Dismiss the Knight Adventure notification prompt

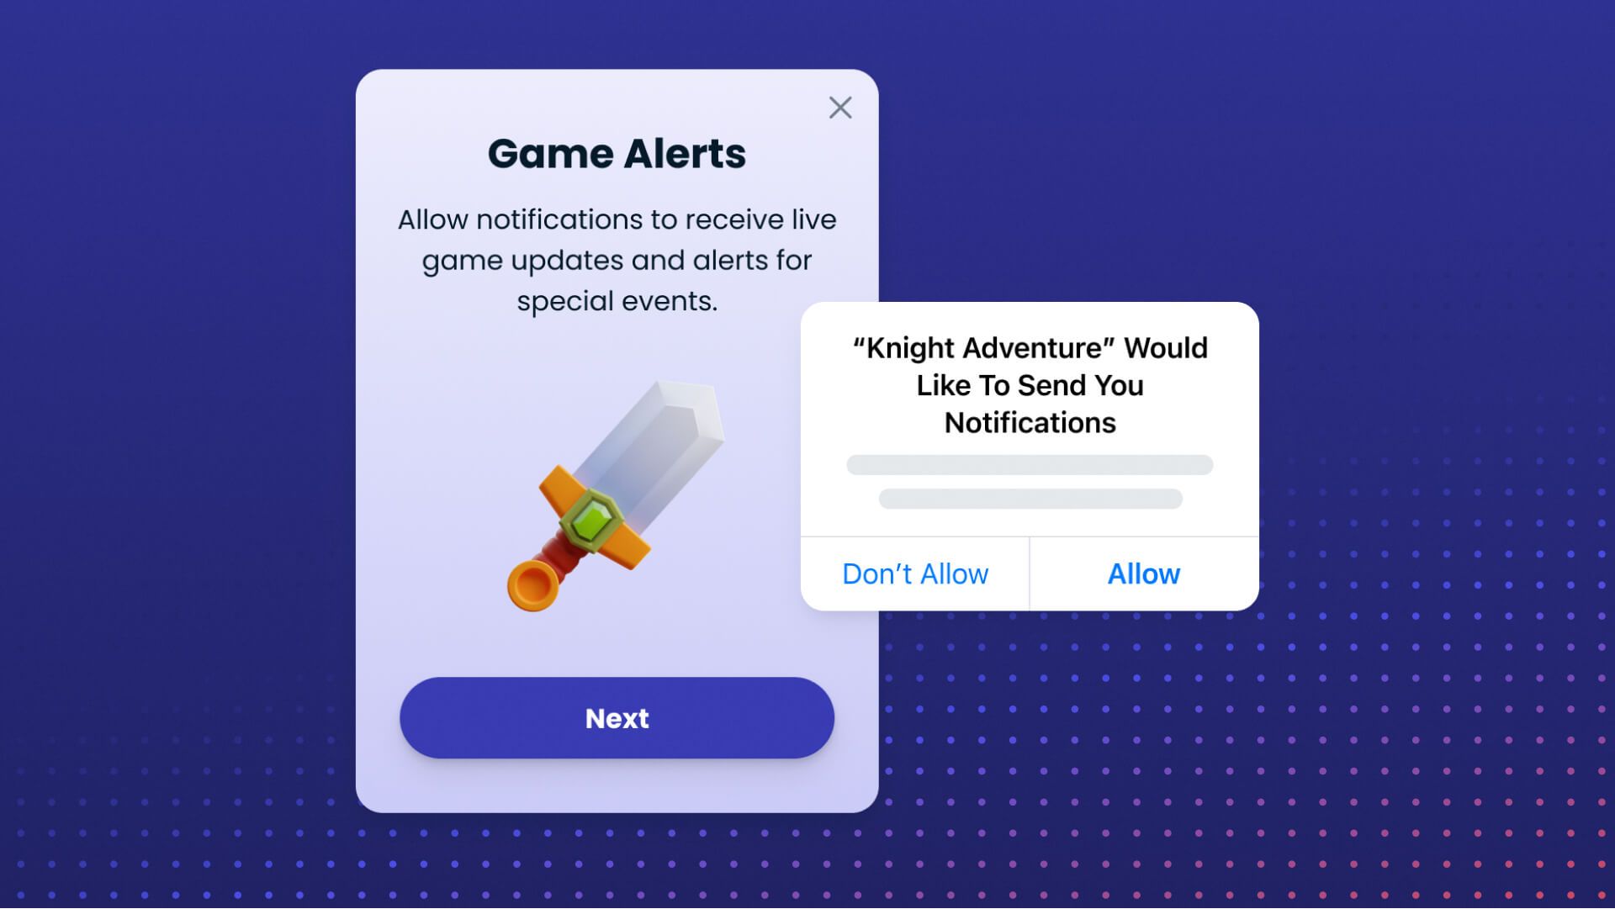coord(914,572)
